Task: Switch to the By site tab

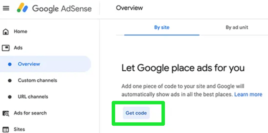Action: (162, 27)
